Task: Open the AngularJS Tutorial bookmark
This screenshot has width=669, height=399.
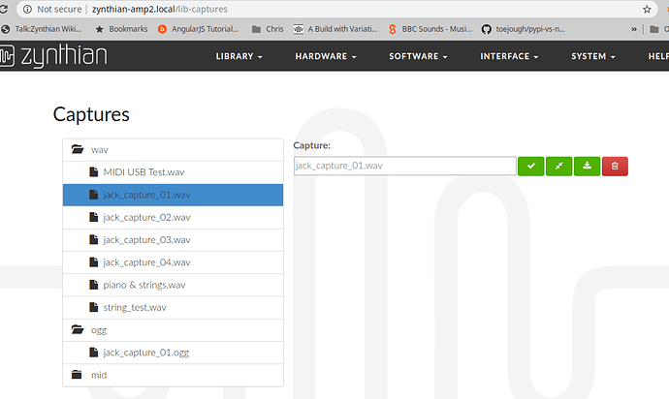Action: [198, 29]
